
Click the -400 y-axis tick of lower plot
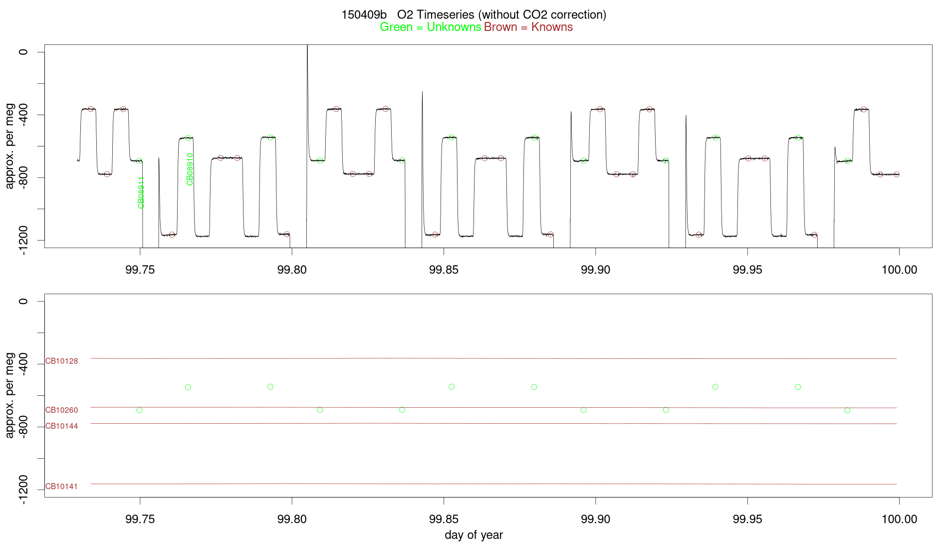click(x=23, y=364)
